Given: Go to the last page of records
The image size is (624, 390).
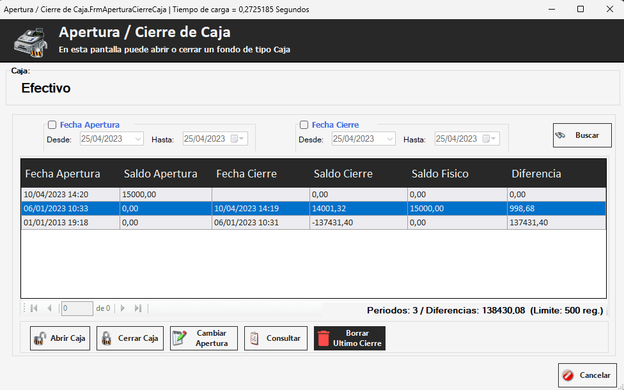Looking at the screenshot, I should (138, 308).
